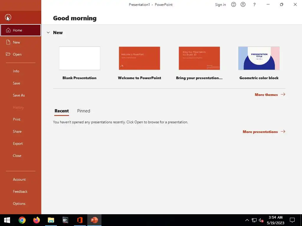This screenshot has height=226, width=302.
Task: Send a frown feedback face icon
Action: coord(243,4)
